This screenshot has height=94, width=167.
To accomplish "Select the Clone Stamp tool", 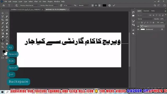I will coord(7,27).
